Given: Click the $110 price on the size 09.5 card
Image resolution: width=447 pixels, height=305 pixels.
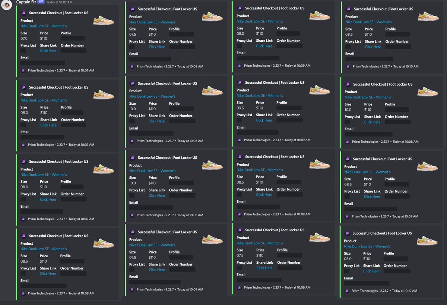Looking at the screenshot, I should [x=260, y=108].
